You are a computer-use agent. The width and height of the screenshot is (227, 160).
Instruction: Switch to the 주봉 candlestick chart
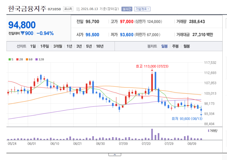175,46
